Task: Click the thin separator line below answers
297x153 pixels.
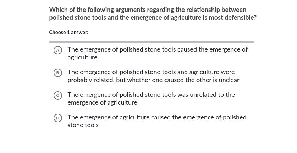Action: click(x=154, y=146)
